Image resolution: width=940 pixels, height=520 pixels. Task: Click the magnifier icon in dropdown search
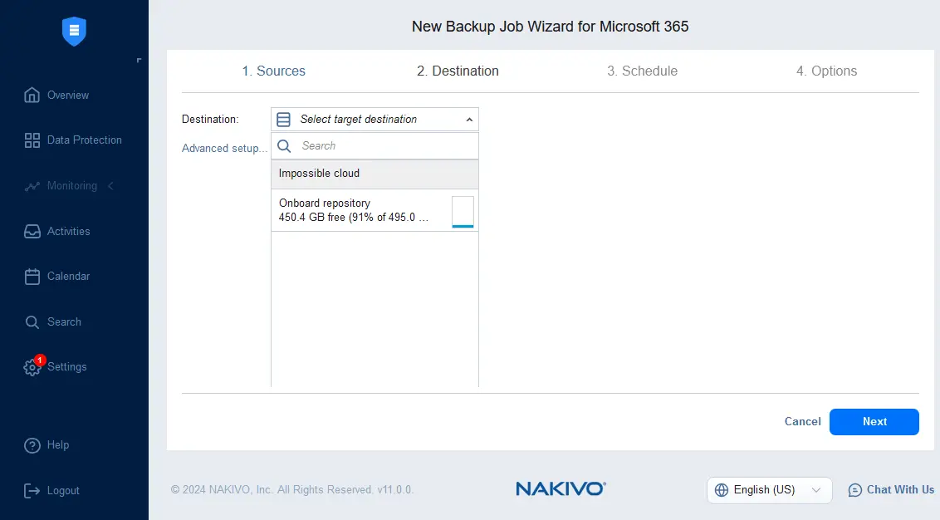tap(284, 145)
